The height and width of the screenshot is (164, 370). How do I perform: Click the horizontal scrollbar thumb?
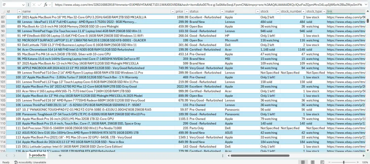point(260,156)
